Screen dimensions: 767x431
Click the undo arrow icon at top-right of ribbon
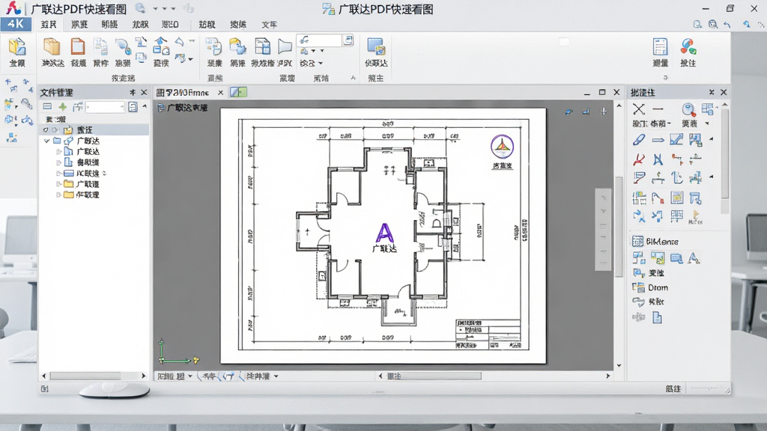pyautogui.click(x=728, y=24)
